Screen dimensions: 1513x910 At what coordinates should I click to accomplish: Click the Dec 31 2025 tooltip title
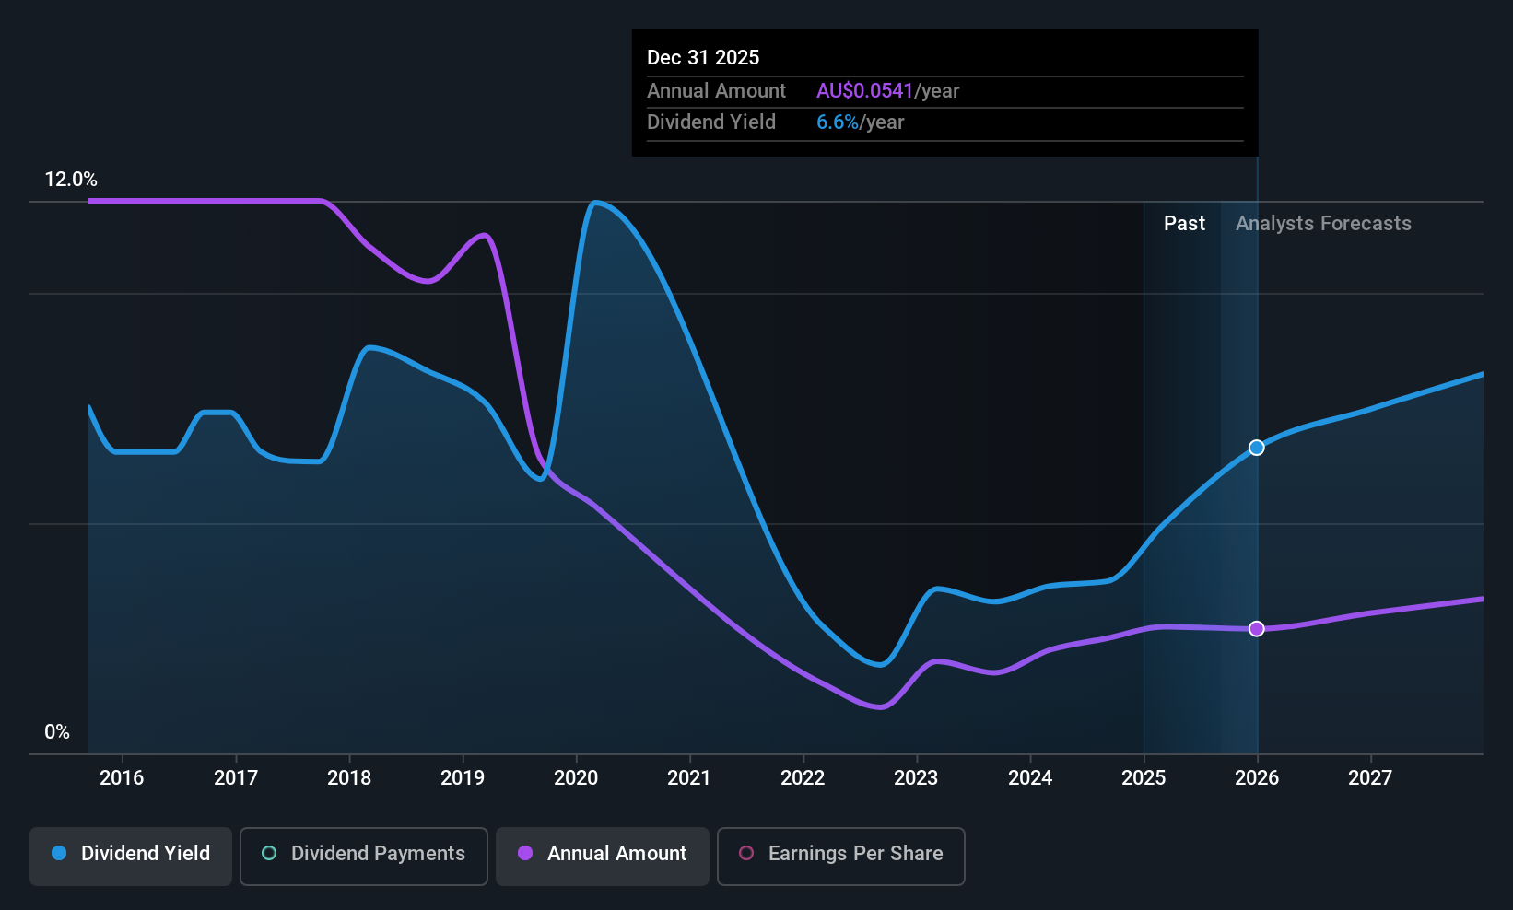tap(703, 58)
